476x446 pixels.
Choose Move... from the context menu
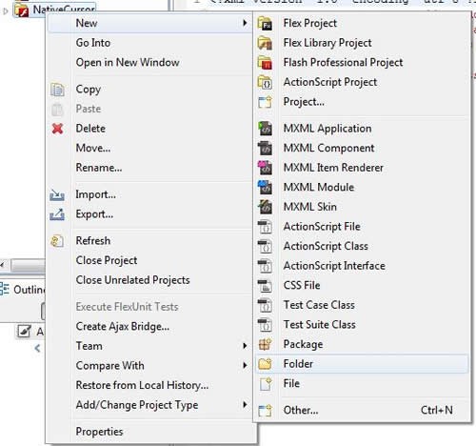tap(93, 148)
